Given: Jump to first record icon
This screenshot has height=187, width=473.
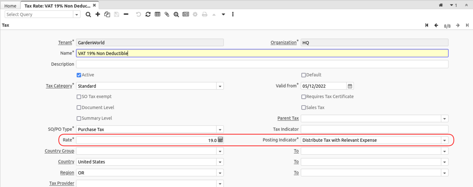Looking at the screenshot, I should click(427, 25).
